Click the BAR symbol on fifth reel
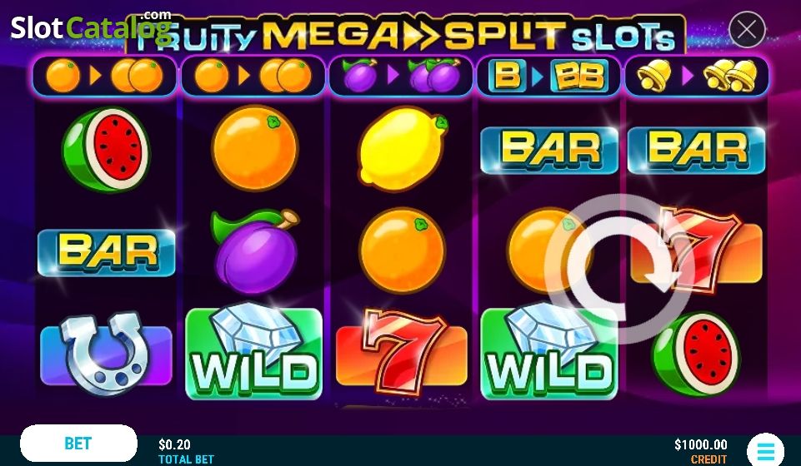 point(696,150)
